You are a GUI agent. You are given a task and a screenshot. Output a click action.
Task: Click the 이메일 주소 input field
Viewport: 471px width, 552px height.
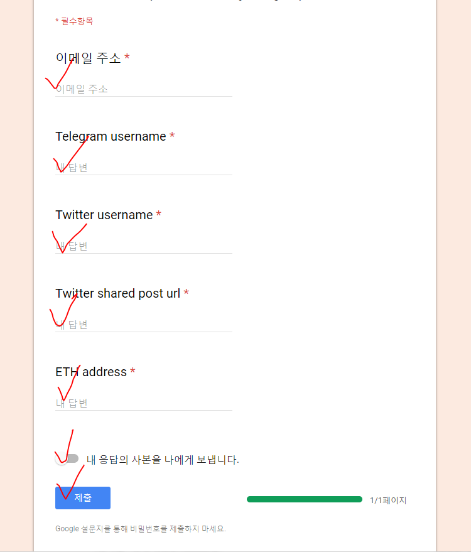(x=143, y=89)
